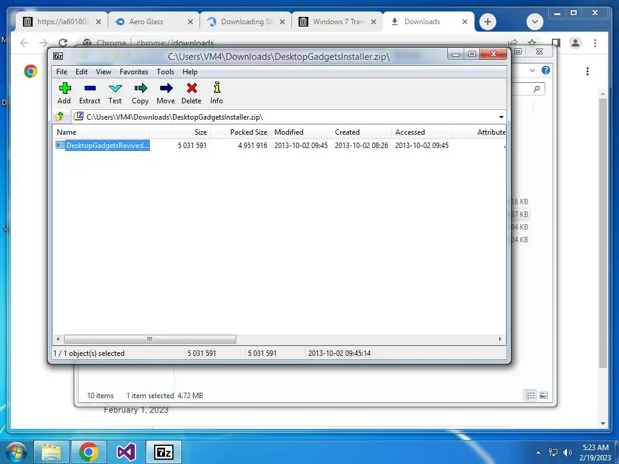The image size is (619, 464).
Task: Open Chrome tab search chevron button
Action: click(x=535, y=22)
